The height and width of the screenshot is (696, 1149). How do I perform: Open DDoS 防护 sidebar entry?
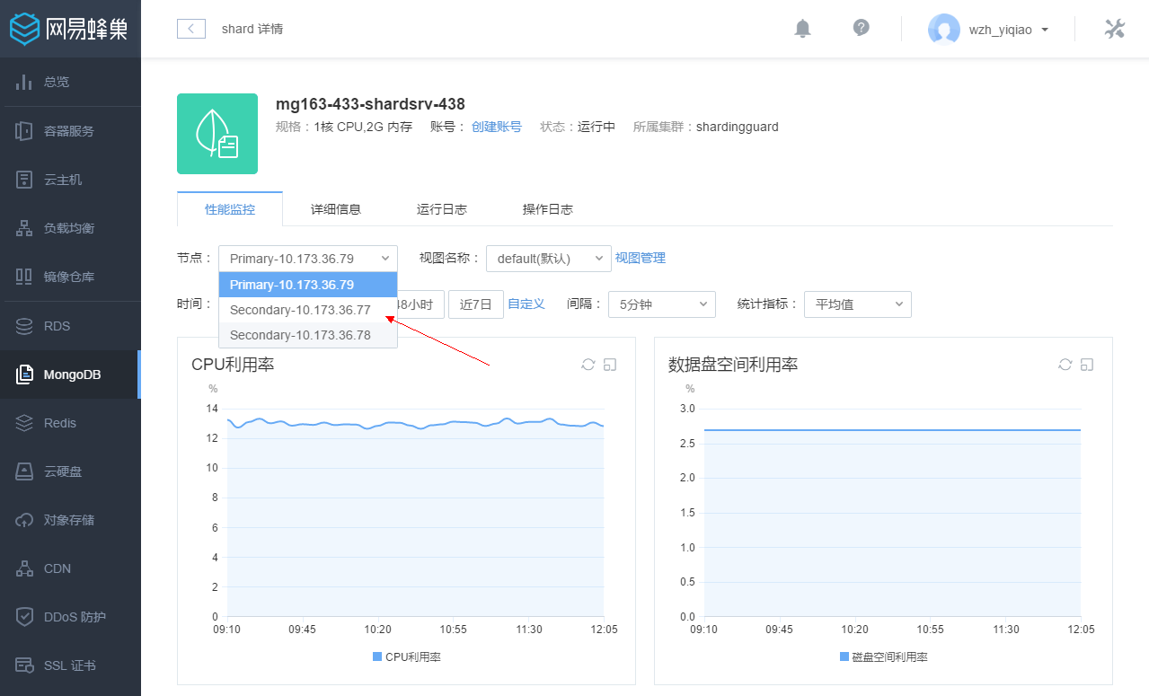(x=70, y=617)
